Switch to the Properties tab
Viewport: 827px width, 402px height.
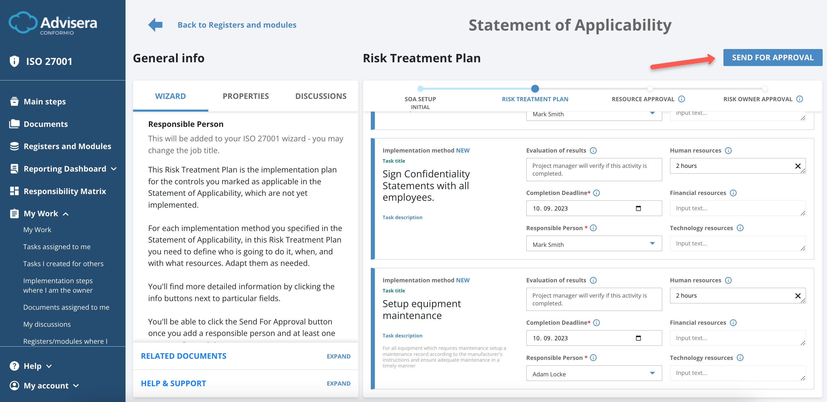coord(246,96)
